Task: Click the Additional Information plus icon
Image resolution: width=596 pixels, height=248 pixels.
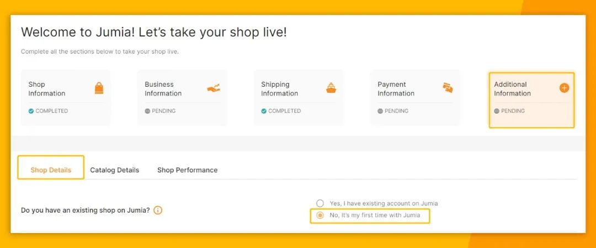Action: 564,88
